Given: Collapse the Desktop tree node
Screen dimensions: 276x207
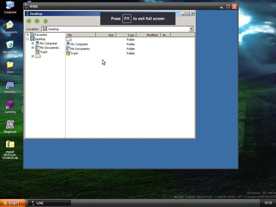Looking at the screenshot, I should [28, 39].
